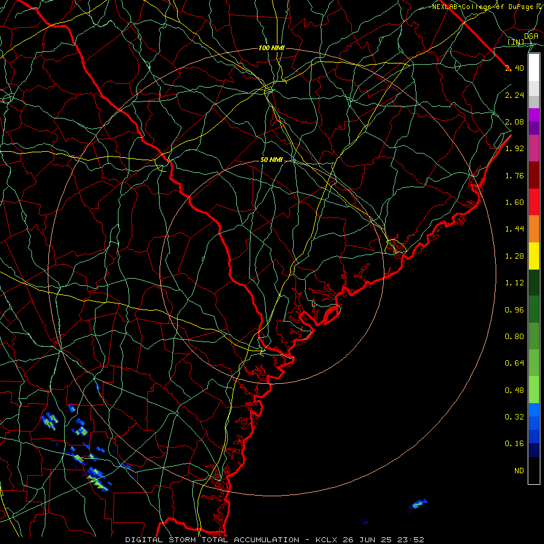Pick the darkest green swatch beside 1.12
This screenshot has width=544, height=544.
(534, 282)
